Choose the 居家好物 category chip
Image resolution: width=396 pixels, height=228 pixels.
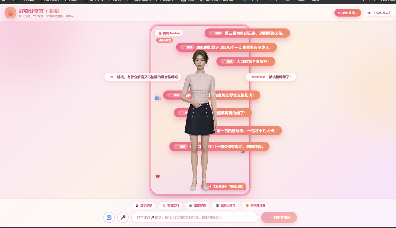197,205
